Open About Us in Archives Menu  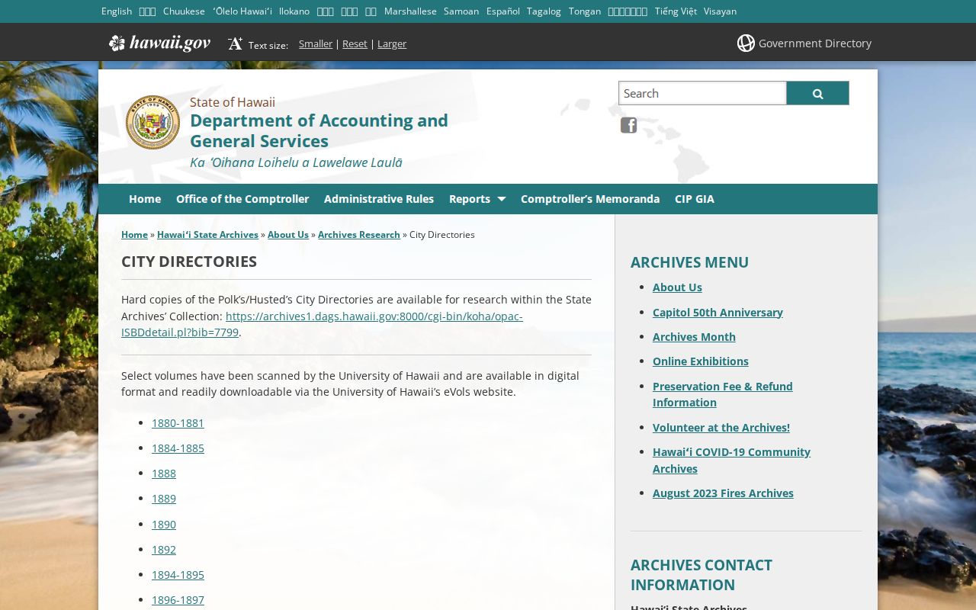pos(677,287)
